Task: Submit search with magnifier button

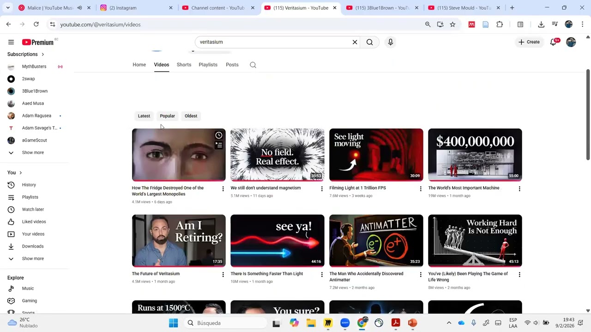Action: 369,42
